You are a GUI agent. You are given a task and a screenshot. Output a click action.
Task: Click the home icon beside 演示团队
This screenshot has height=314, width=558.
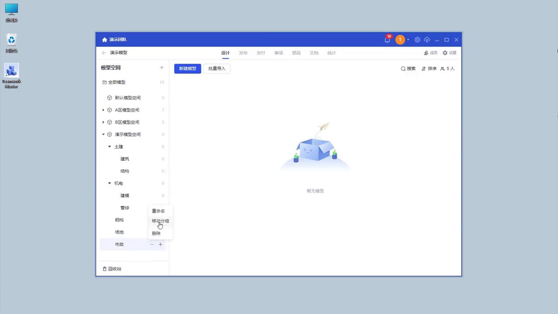click(104, 39)
